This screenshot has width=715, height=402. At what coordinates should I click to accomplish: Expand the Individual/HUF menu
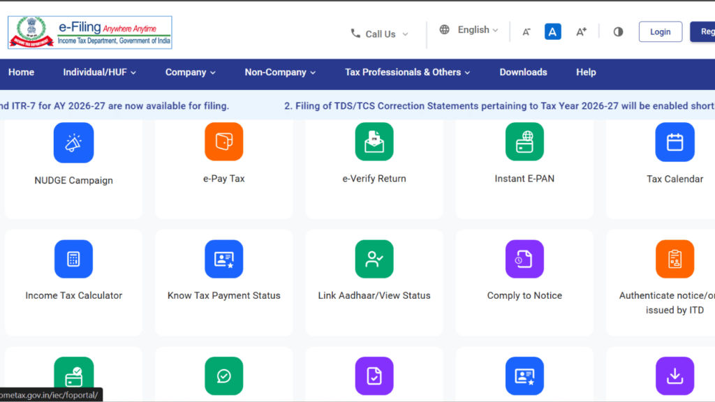point(99,73)
